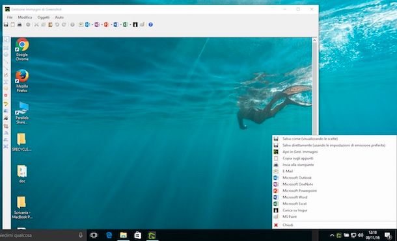Screen dimensions: 397x241
Task: Click the taskbar clock showing 12:18
Action: [x=373, y=235]
